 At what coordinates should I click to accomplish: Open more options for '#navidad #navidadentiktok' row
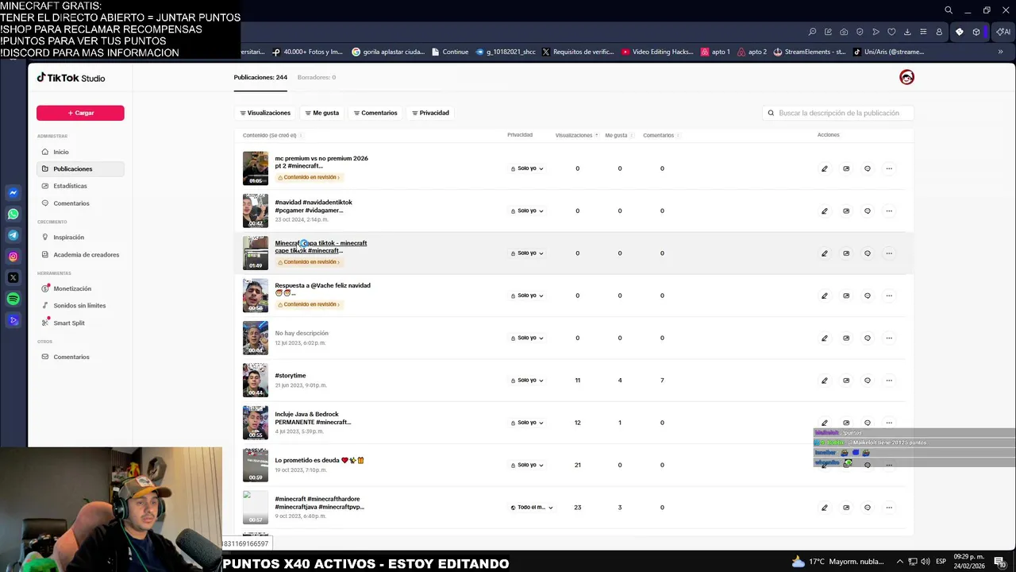(889, 211)
